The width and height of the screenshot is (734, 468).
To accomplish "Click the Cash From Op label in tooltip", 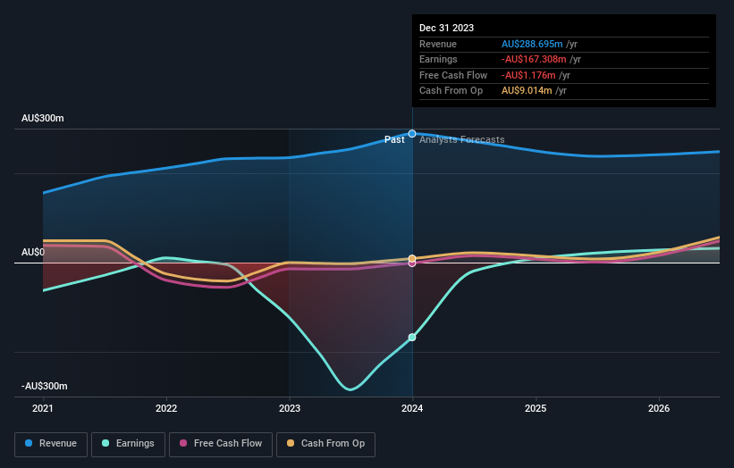I will 451,91.
